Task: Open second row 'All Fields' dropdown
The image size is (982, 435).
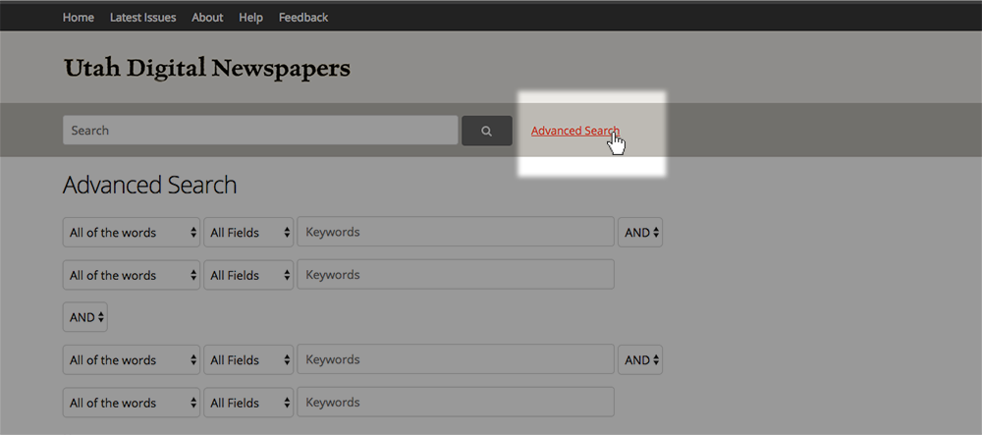Action: click(248, 275)
